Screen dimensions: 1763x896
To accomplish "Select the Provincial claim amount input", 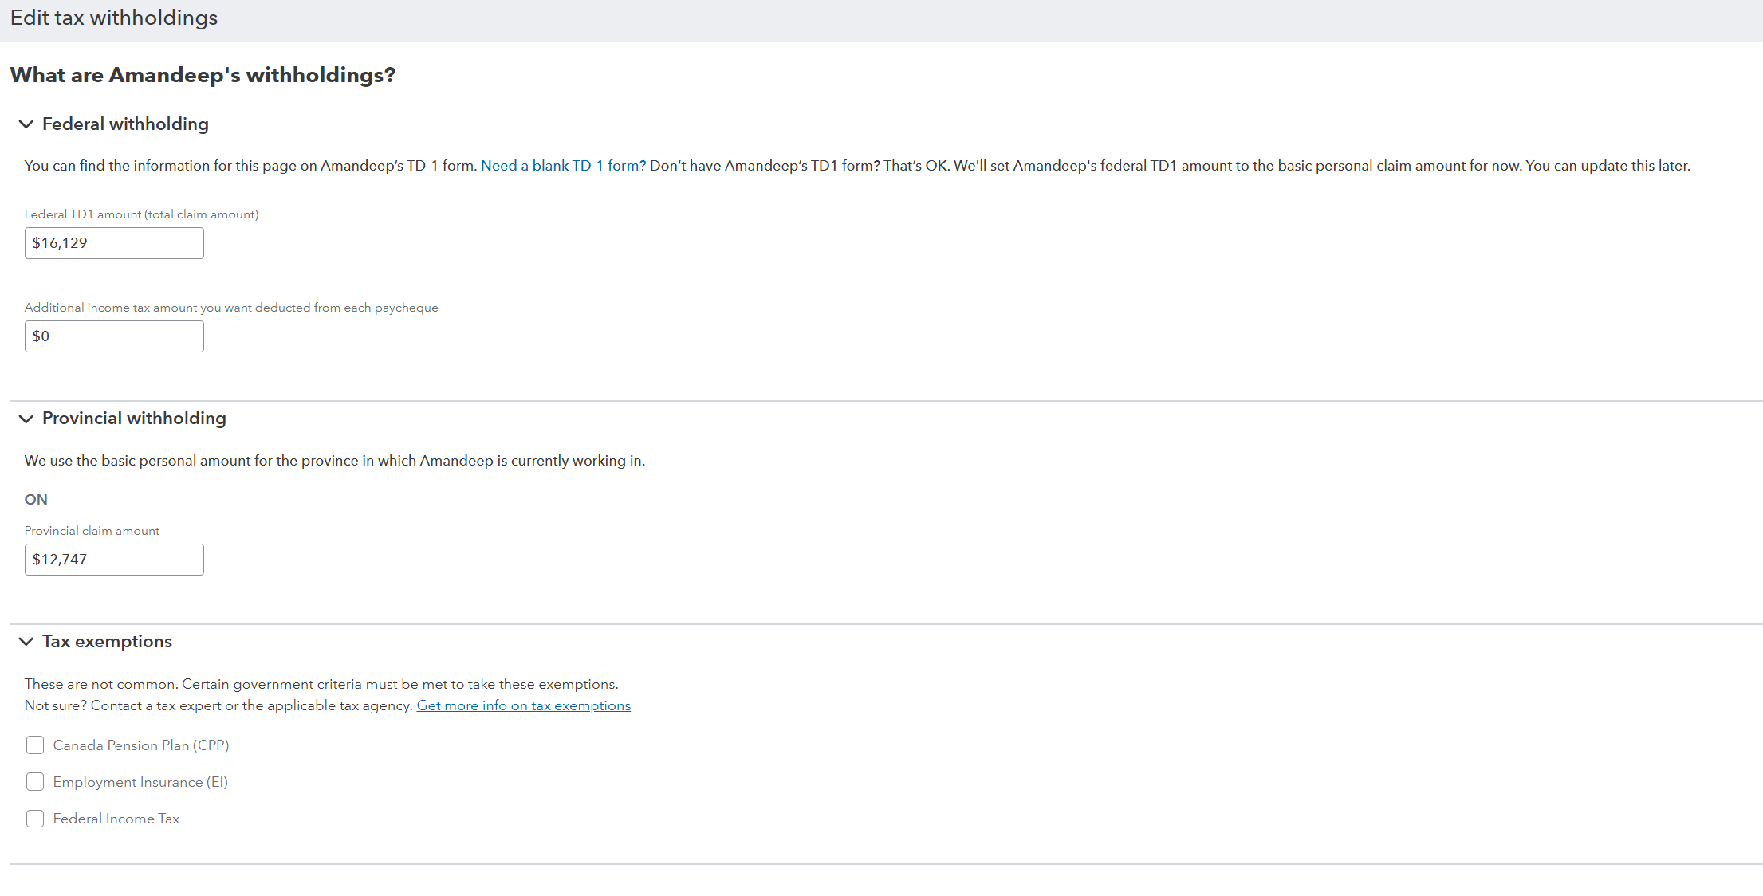I will (x=114, y=560).
